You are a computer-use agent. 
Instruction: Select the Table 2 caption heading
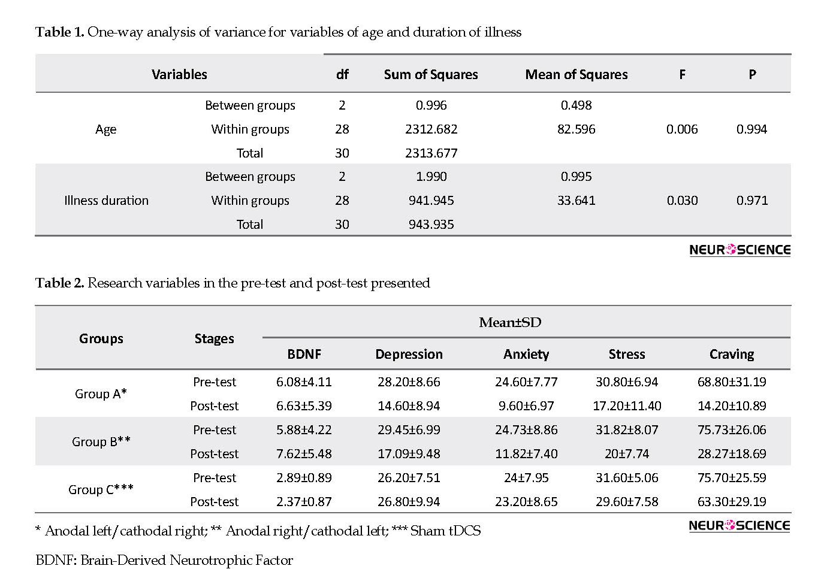tap(233, 283)
